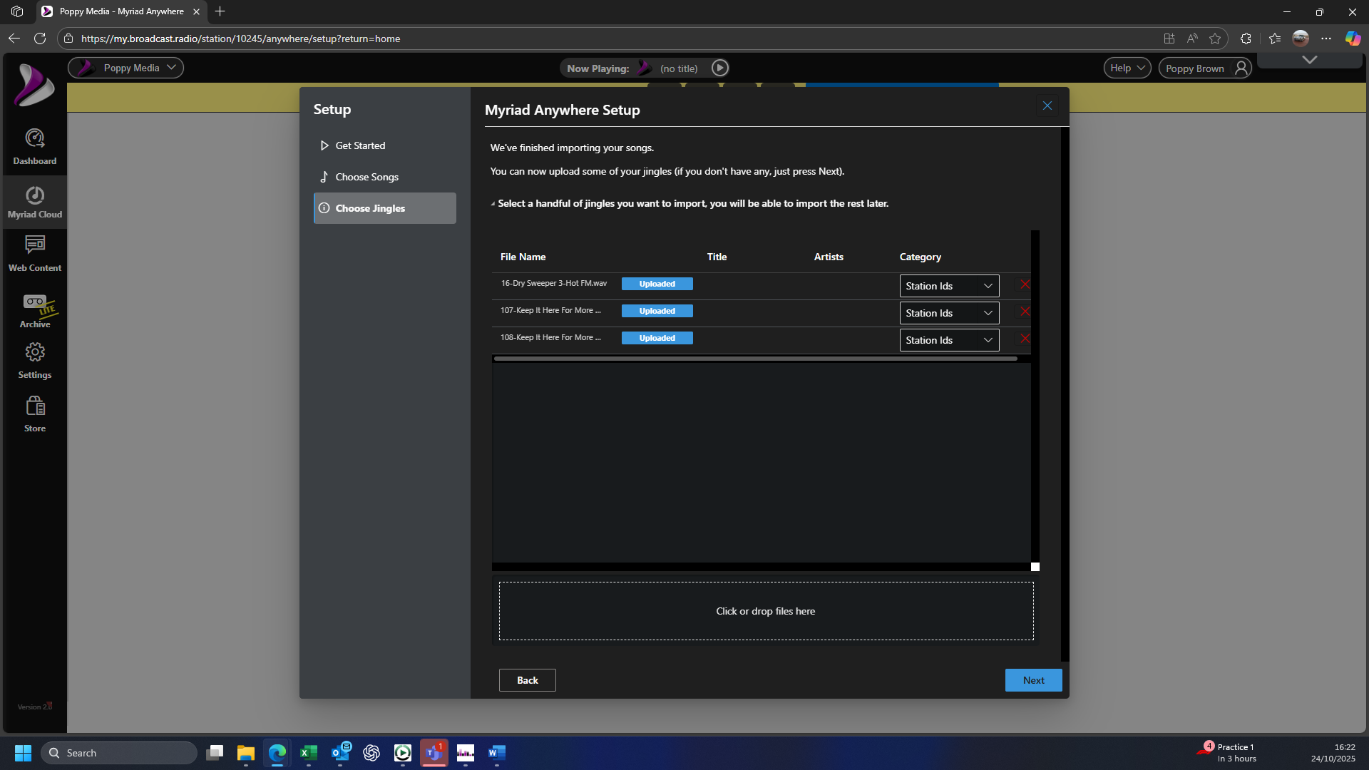Click the file drop zone to upload
Image resolution: width=1369 pixels, height=770 pixels.
pyautogui.click(x=766, y=611)
